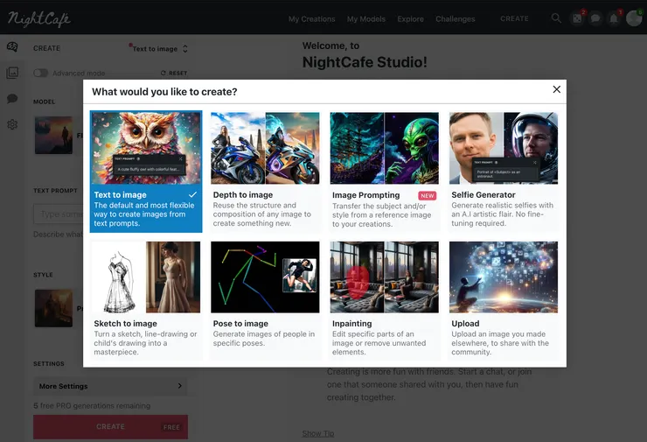Image resolution: width=647 pixels, height=442 pixels.
Task: Click the 'NightCafe Studio!' heading
Action: 365,62
